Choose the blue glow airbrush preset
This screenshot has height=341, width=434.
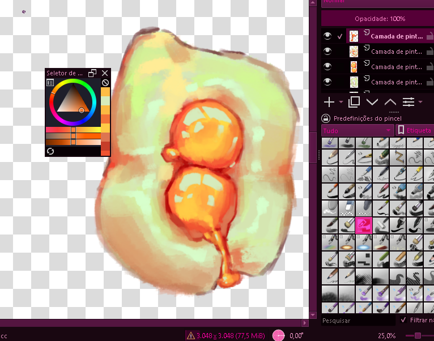(x=364, y=242)
